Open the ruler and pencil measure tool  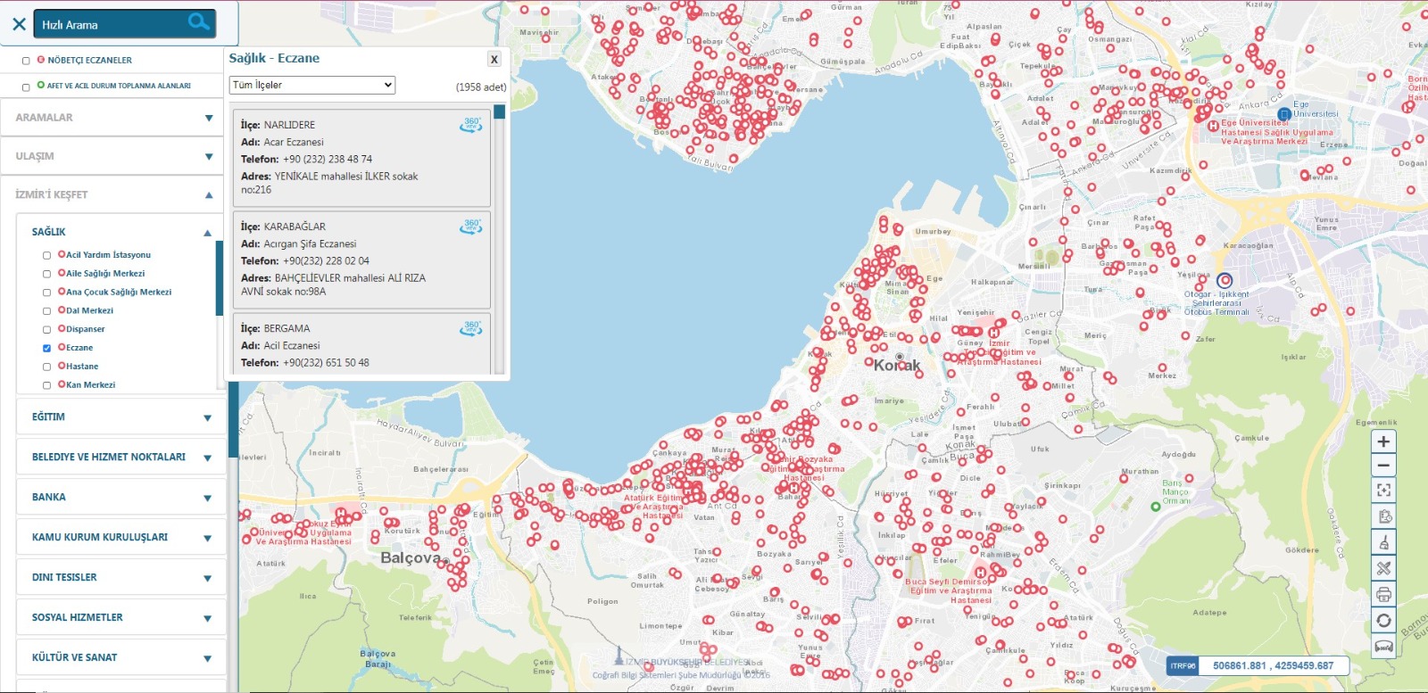(x=1383, y=568)
